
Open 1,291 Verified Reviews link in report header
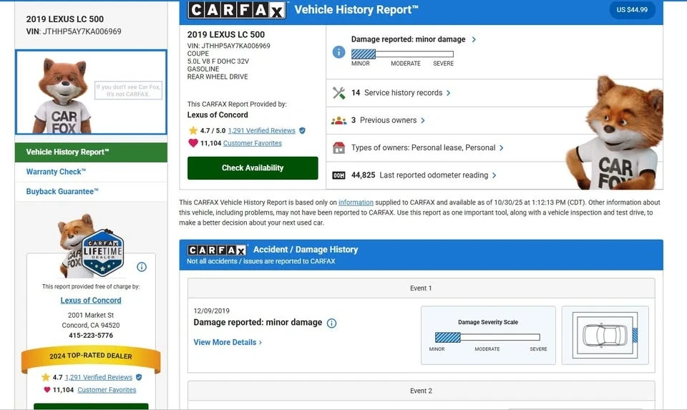tap(262, 130)
